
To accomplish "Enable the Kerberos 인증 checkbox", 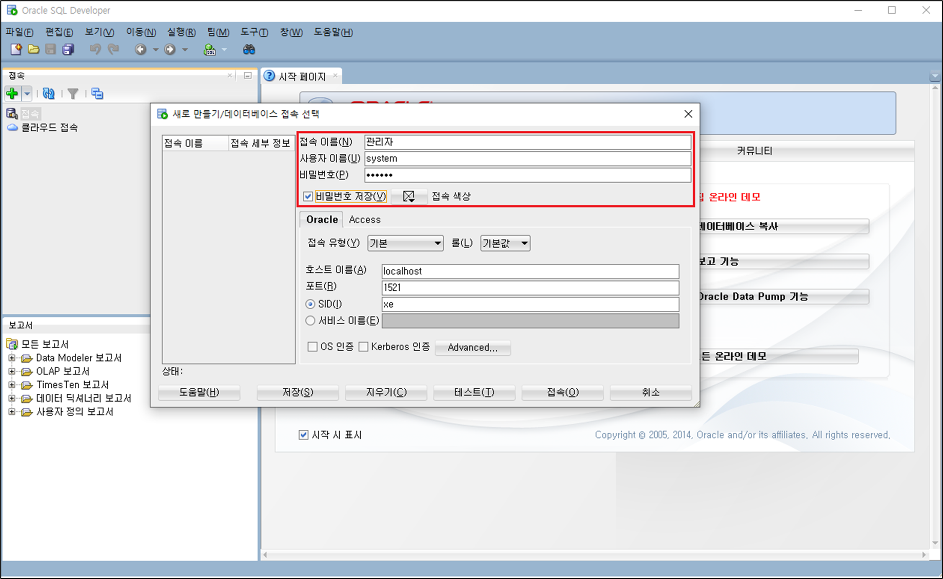I will tap(364, 347).
